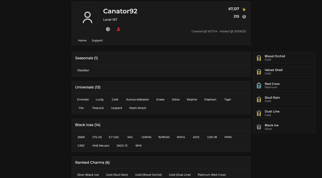322x178 pixels.
Task: Click the Dust Line gold rank badge
Action: (x=259, y=113)
